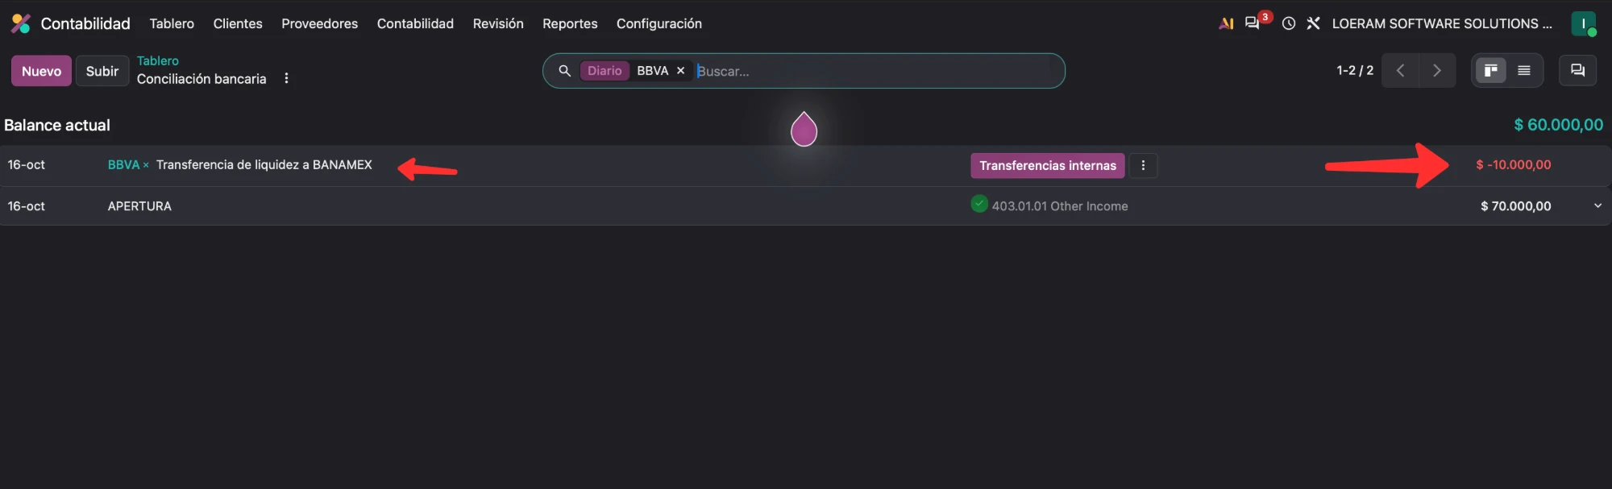This screenshot has height=489, width=1612.
Task: Remove BBVA tag on transfer line
Action: pos(146,165)
